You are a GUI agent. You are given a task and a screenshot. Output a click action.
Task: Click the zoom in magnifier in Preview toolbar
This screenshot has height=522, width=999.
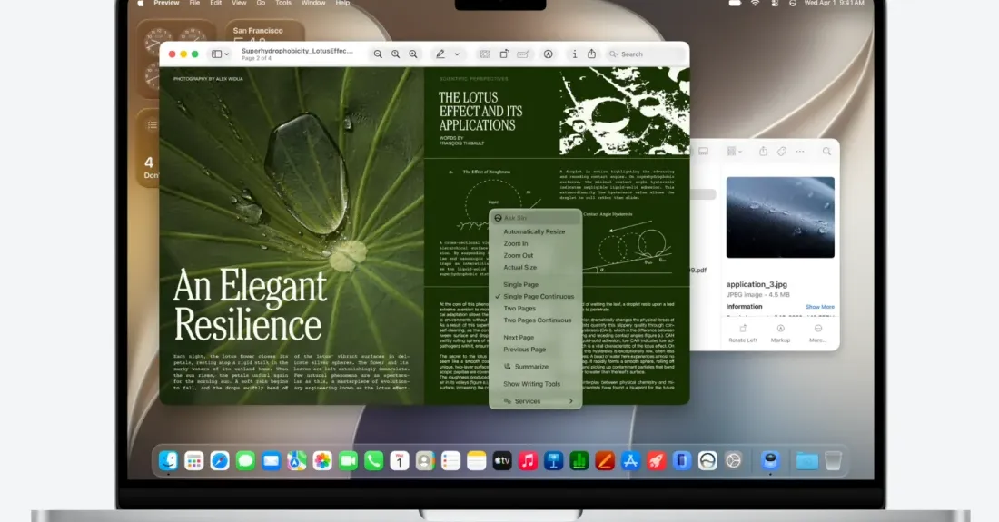pyautogui.click(x=413, y=54)
